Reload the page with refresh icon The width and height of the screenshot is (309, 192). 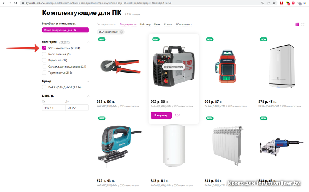[x=15, y=3]
